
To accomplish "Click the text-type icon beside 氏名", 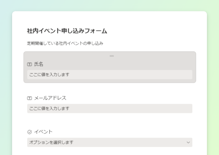I will (x=30, y=64).
